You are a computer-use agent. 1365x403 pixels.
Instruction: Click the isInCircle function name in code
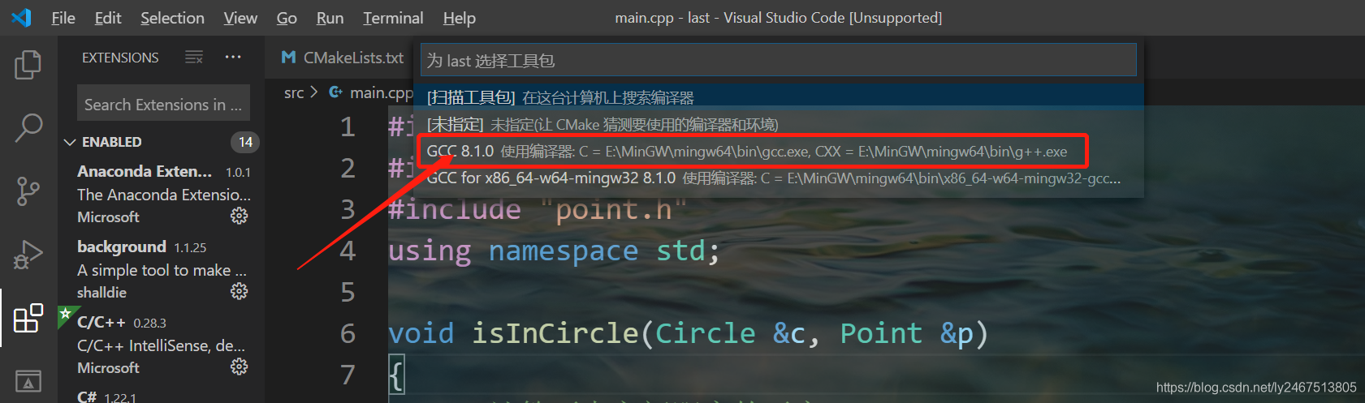[555, 333]
